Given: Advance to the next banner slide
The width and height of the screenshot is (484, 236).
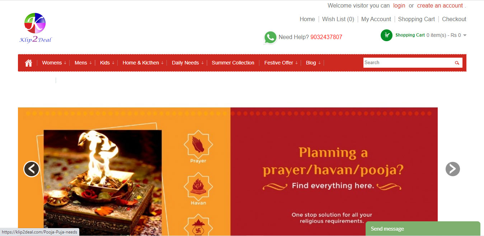Looking at the screenshot, I should pos(452,169).
